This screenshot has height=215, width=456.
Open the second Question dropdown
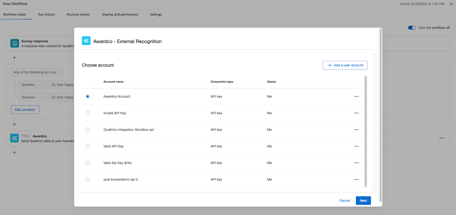(33, 97)
